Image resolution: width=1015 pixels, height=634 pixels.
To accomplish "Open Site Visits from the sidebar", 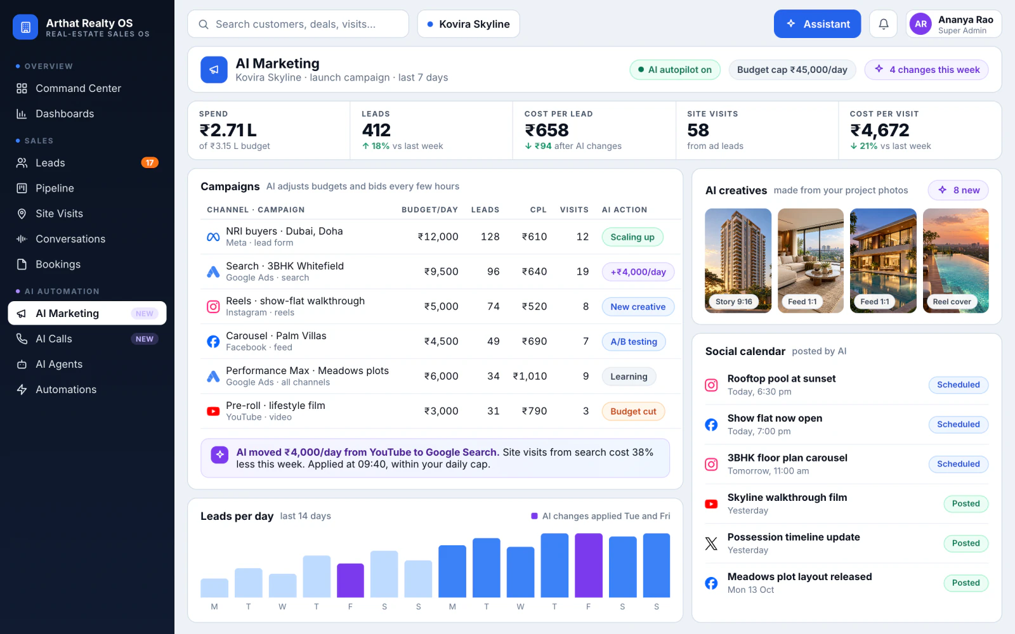I will coord(87,214).
